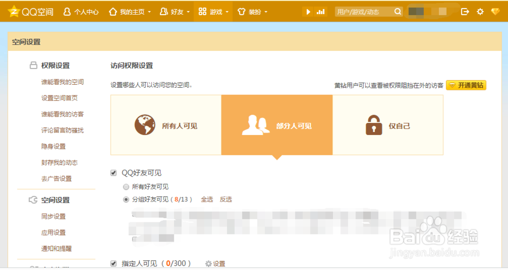Open 通知和提醒 in sidebar

(57, 249)
